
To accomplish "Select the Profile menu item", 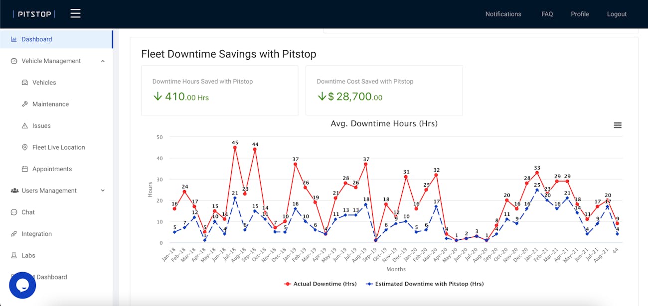I will [580, 14].
